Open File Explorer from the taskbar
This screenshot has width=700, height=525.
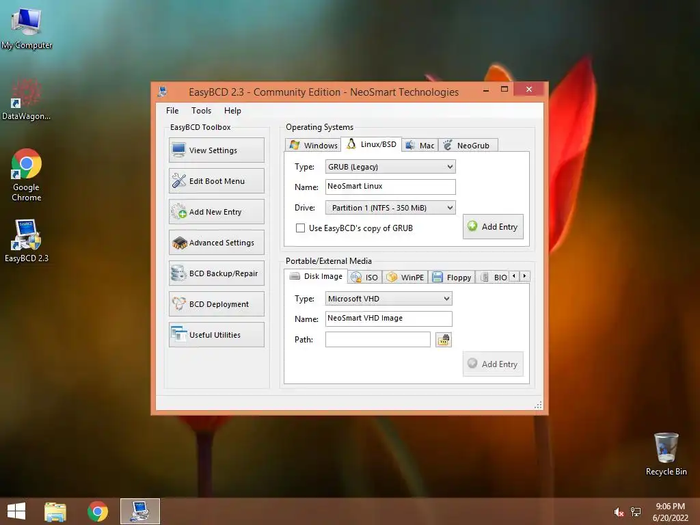point(55,511)
